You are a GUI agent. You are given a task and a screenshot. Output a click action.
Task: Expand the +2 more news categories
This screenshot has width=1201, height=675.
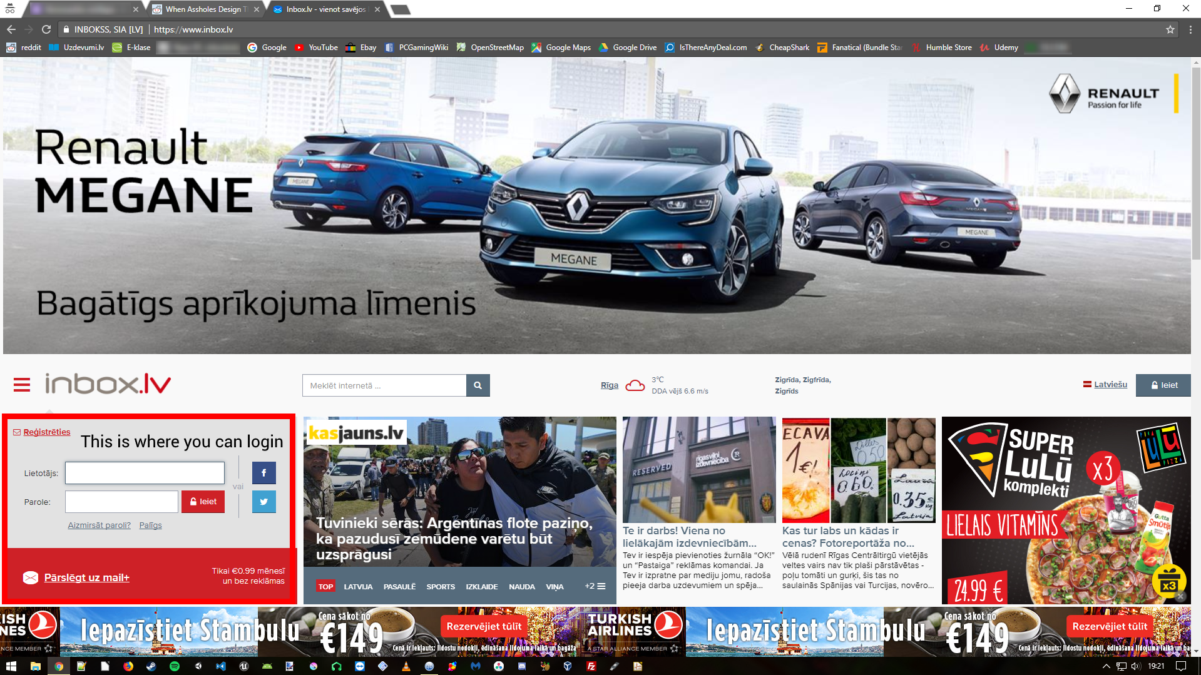[595, 586]
